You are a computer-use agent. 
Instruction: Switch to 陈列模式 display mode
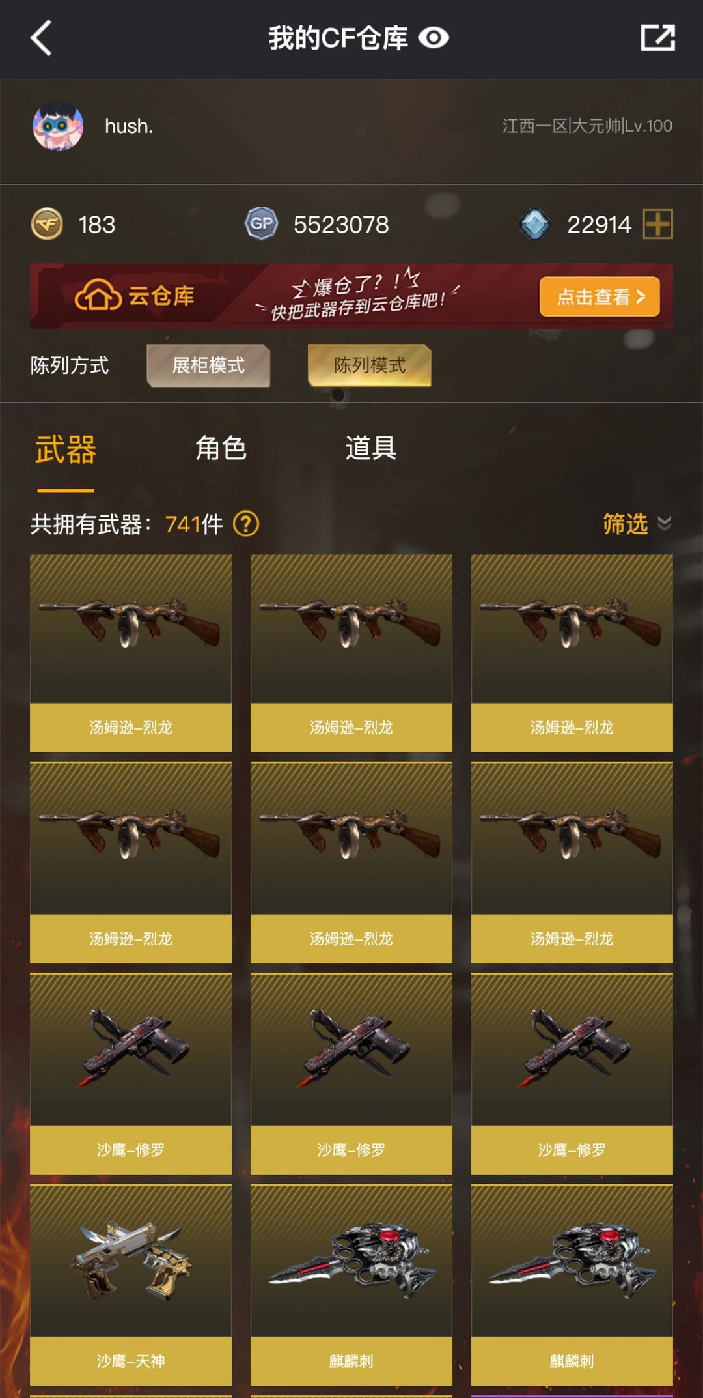point(369,365)
